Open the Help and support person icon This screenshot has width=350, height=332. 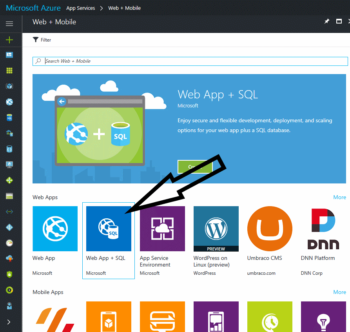click(9, 306)
